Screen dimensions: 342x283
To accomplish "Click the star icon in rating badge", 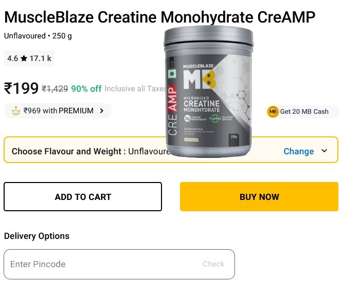I will pyautogui.click(x=24, y=58).
